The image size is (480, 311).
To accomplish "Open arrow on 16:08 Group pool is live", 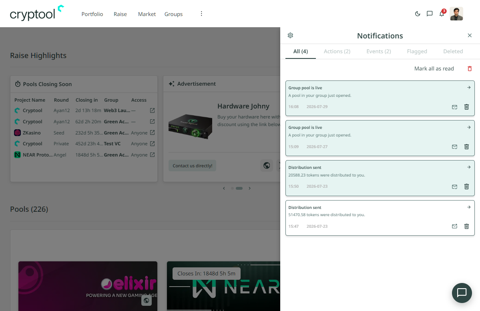I will tap(469, 88).
